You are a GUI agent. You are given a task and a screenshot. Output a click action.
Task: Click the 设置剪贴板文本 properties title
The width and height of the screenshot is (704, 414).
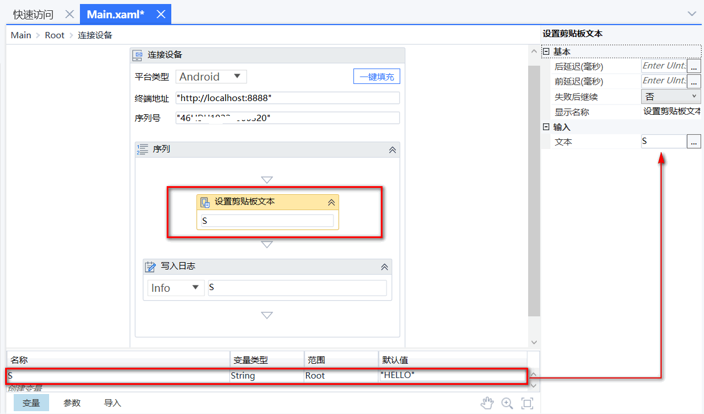click(573, 34)
